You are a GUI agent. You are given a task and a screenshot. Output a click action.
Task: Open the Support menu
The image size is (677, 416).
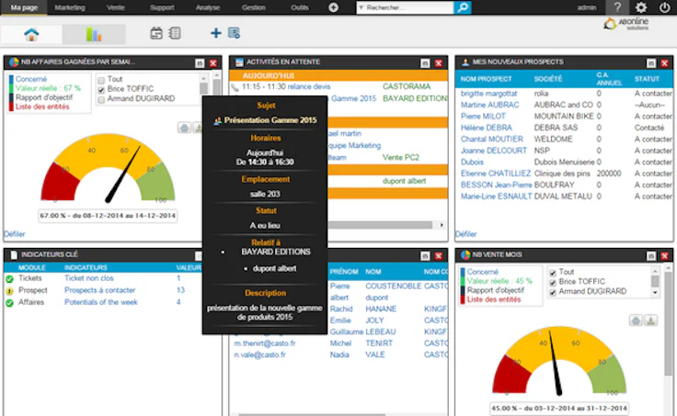point(162,7)
